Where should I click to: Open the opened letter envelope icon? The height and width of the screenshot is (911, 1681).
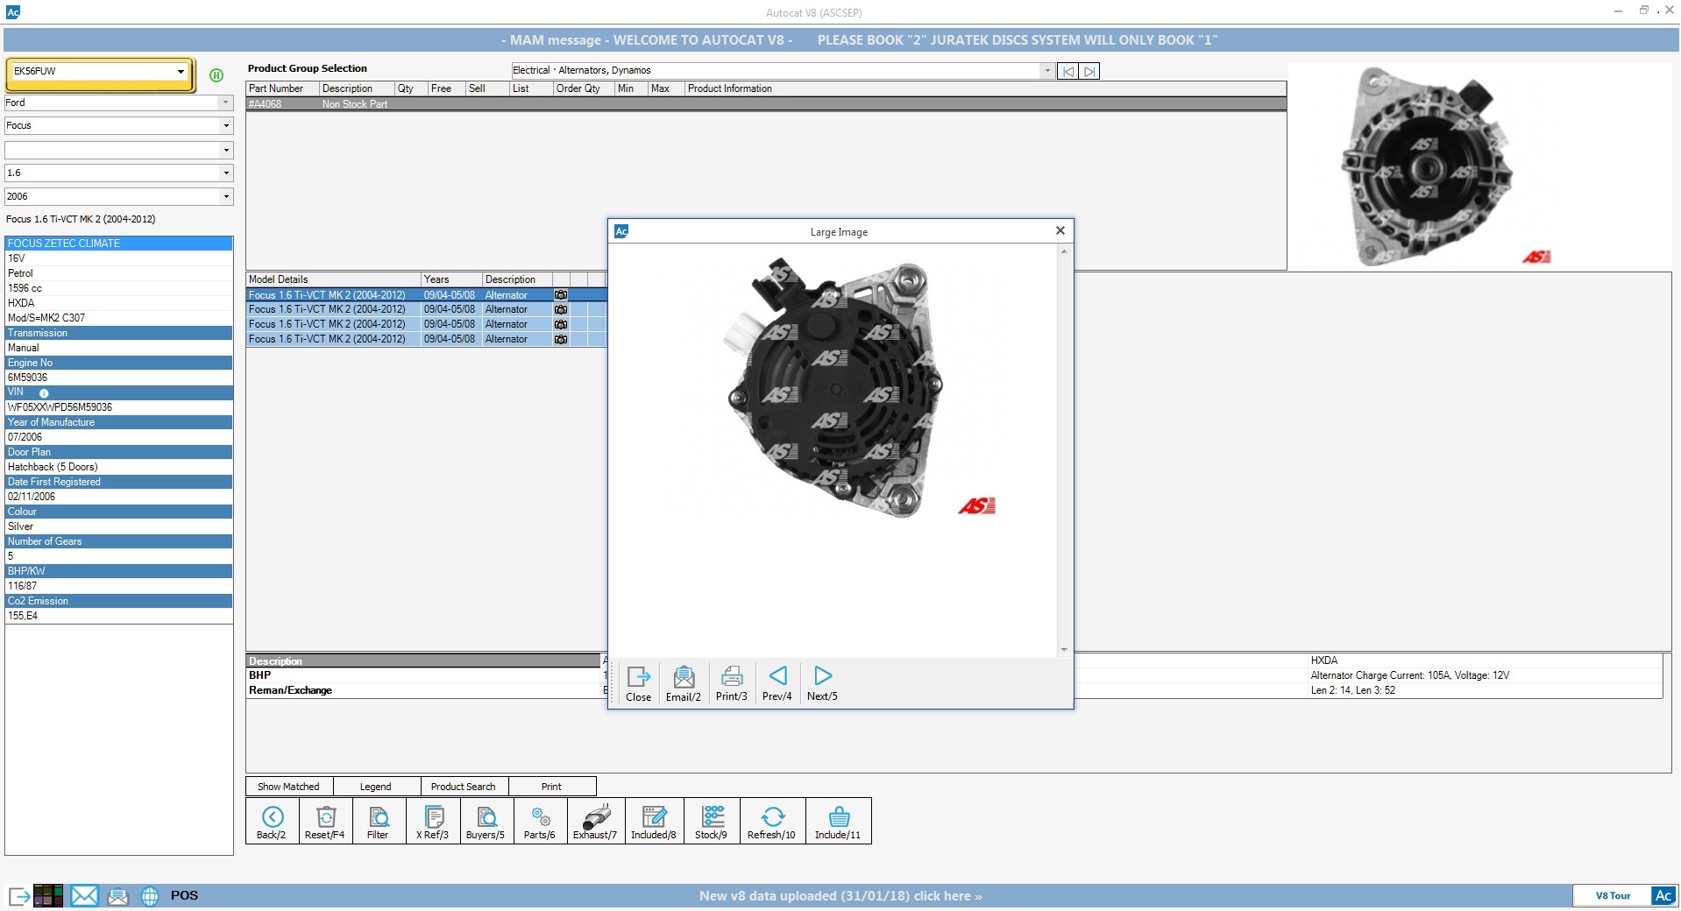click(118, 896)
